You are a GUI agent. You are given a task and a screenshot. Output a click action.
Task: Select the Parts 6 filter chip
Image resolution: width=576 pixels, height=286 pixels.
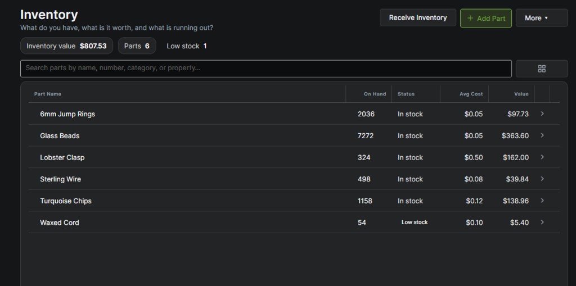point(137,46)
